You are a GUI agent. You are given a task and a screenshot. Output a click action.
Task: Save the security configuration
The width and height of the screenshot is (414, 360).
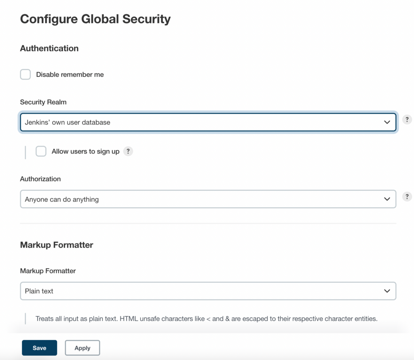click(x=39, y=347)
